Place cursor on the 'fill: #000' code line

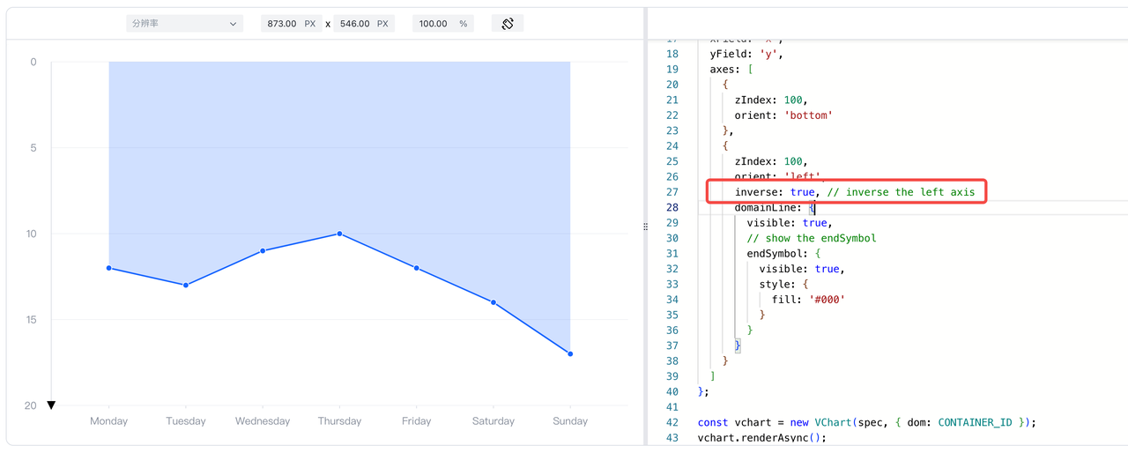point(808,300)
